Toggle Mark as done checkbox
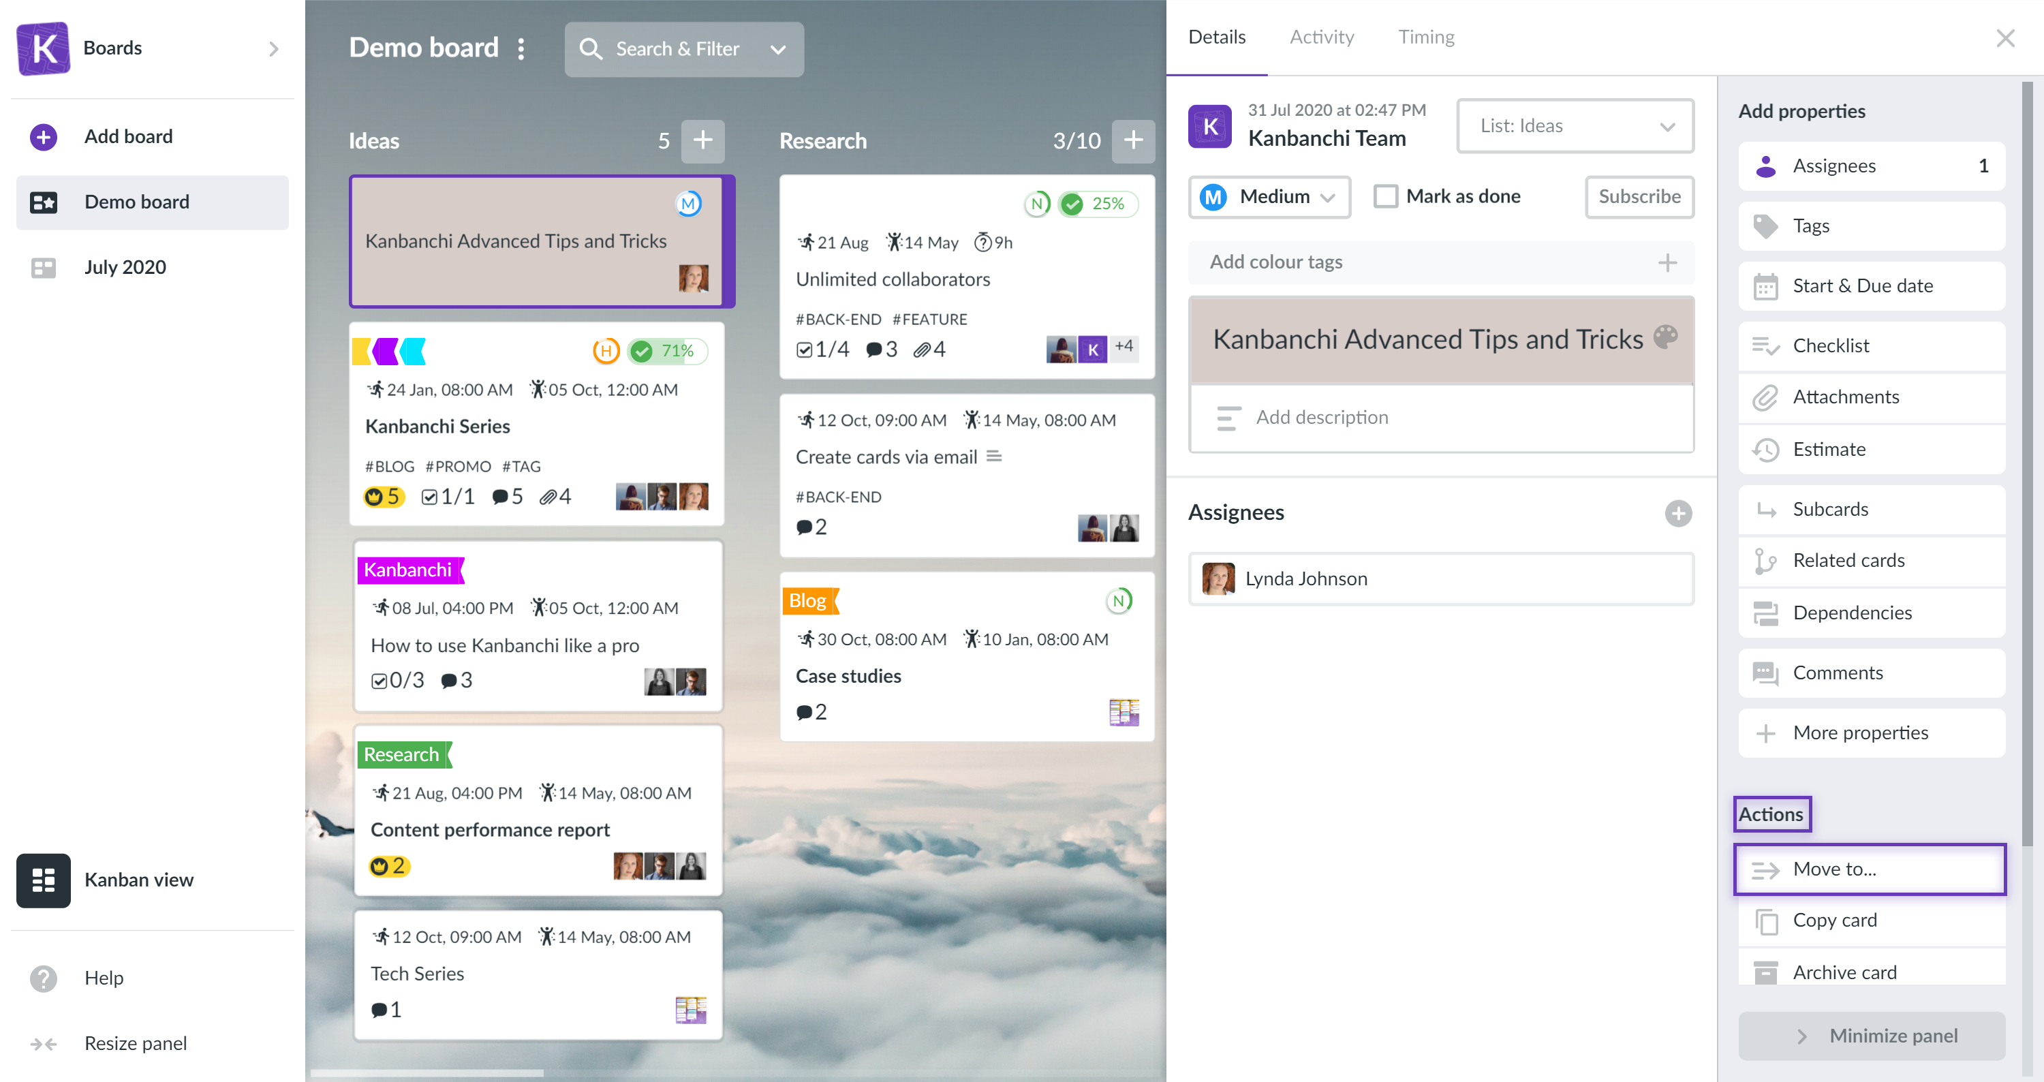 [1385, 196]
